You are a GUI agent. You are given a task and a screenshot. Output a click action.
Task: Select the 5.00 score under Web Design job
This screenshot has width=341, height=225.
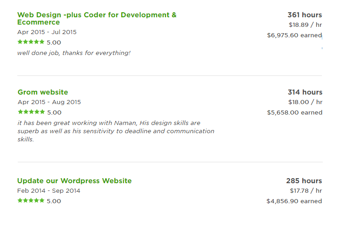point(54,43)
